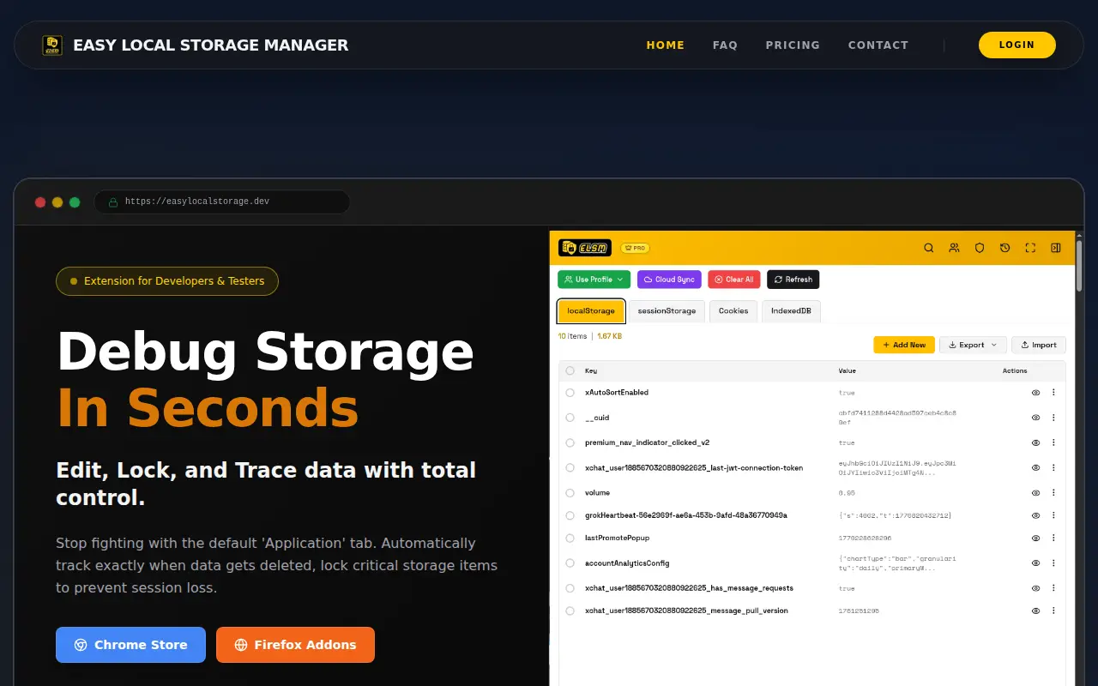
Task: Open the CONTACT navigation link
Action: (878, 45)
